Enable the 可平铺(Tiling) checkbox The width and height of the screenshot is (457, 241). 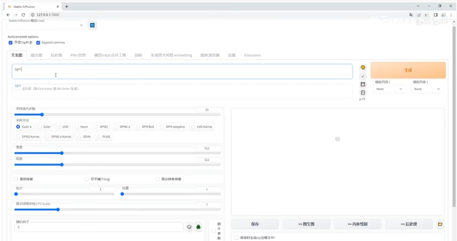point(87,179)
